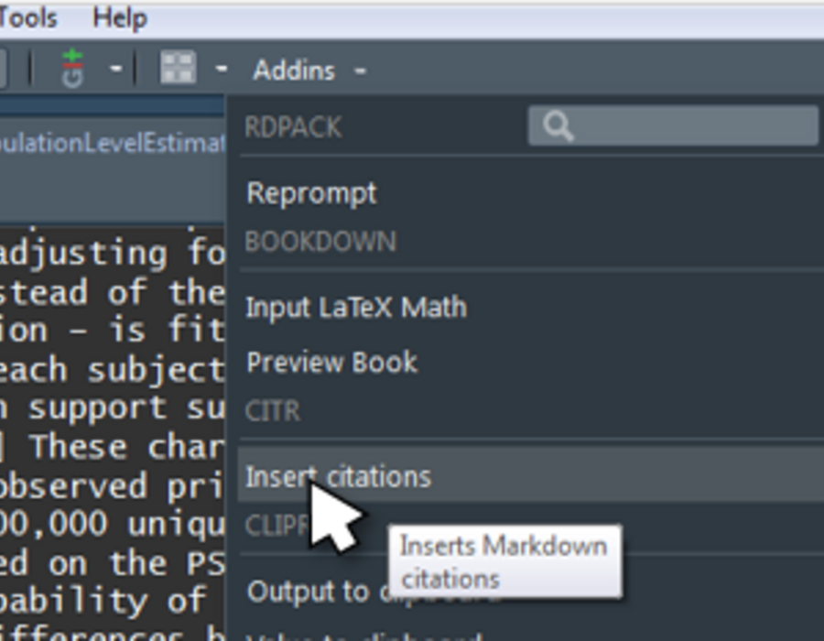Select Preview Book addin
Viewport: 824px width, 641px height.
coord(332,363)
